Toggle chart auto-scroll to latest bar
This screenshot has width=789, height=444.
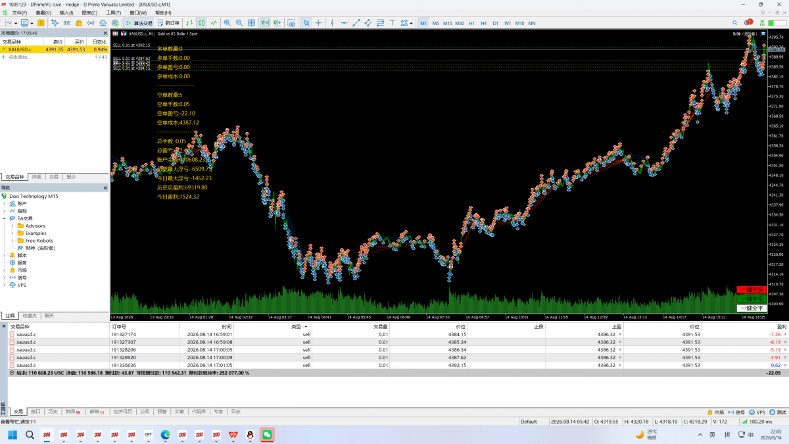point(264,23)
